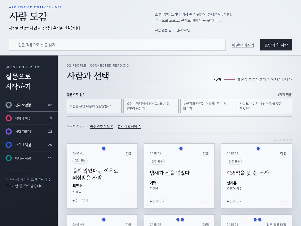The width and height of the screenshot is (301, 226).
Task: Click the 이방인 work name
Action: [x=77, y=191]
